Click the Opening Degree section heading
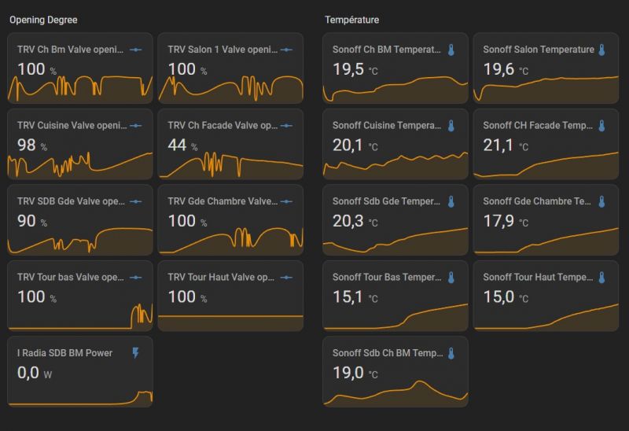The height and width of the screenshot is (431, 629). (x=43, y=20)
